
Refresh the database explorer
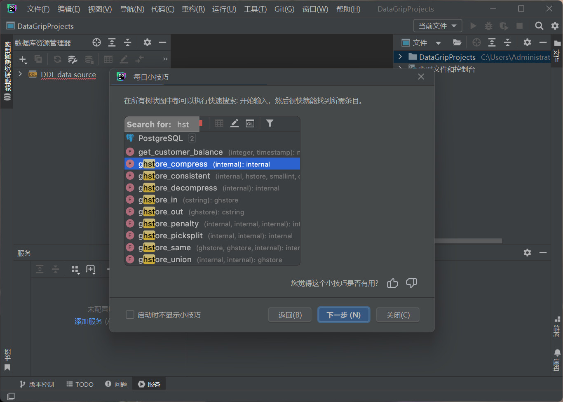click(x=57, y=59)
